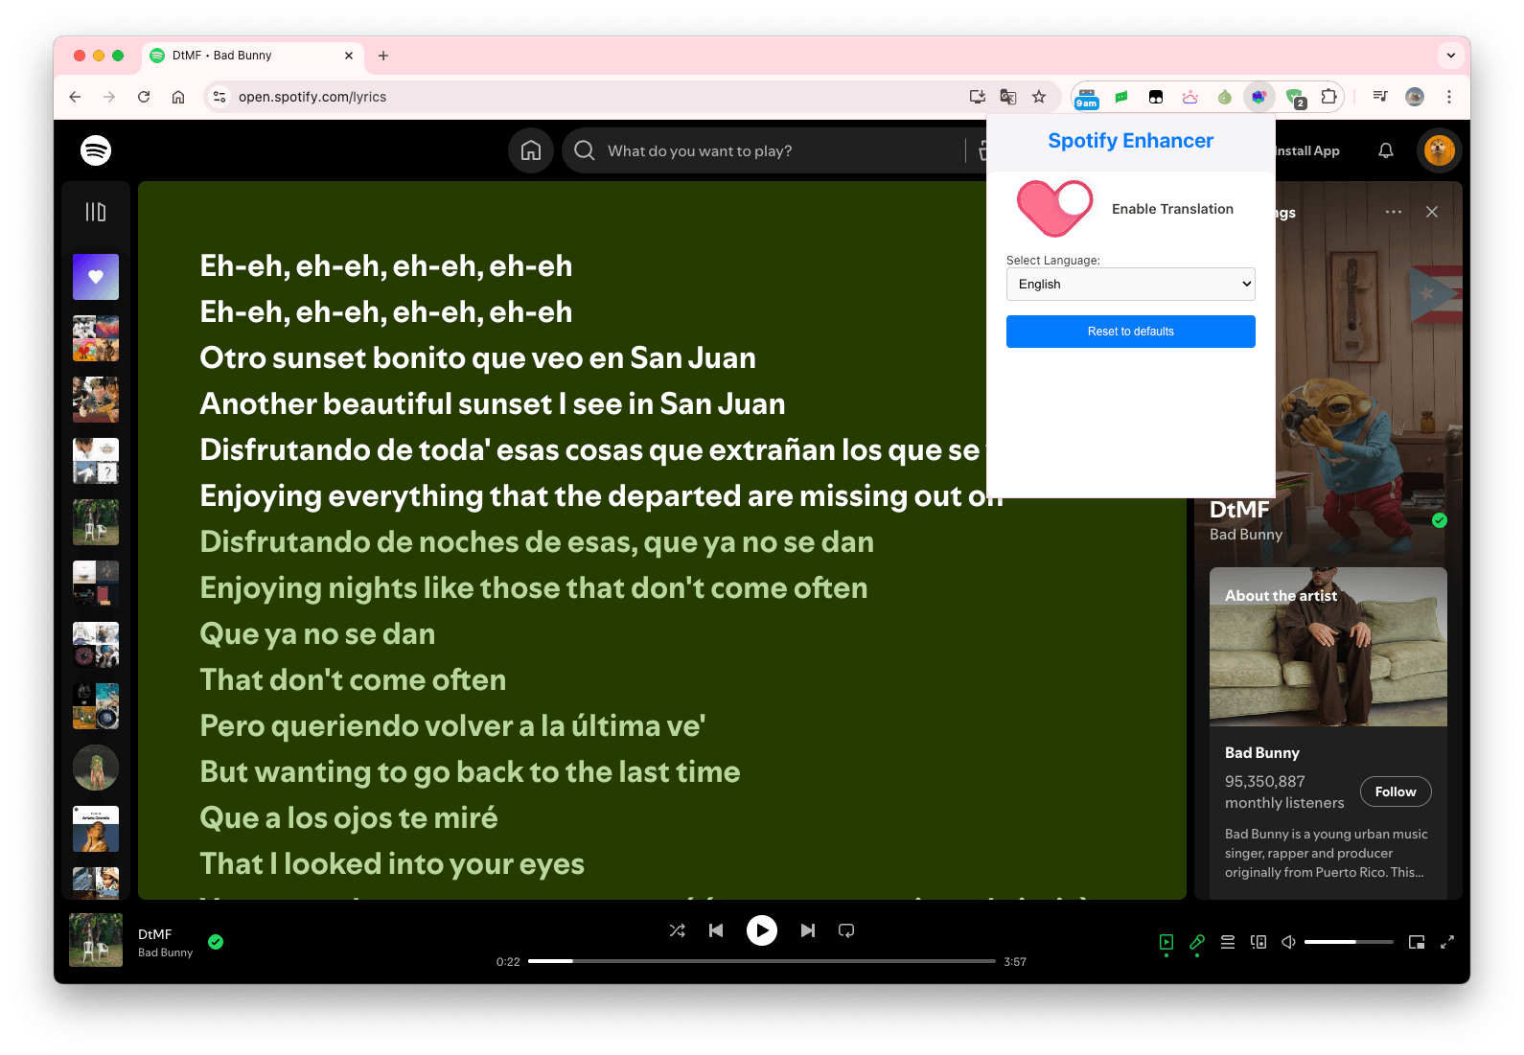Viewport: 1524px width, 1055px height.
Task: Click Install App link
Action: pyautogui.click(x=1307, y=150)
